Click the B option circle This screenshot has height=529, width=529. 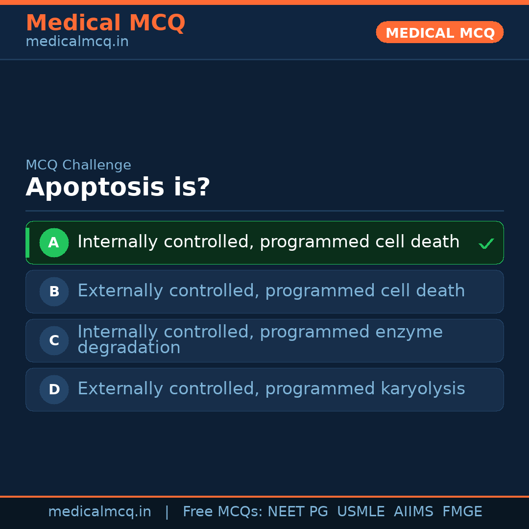pos(54,291)
